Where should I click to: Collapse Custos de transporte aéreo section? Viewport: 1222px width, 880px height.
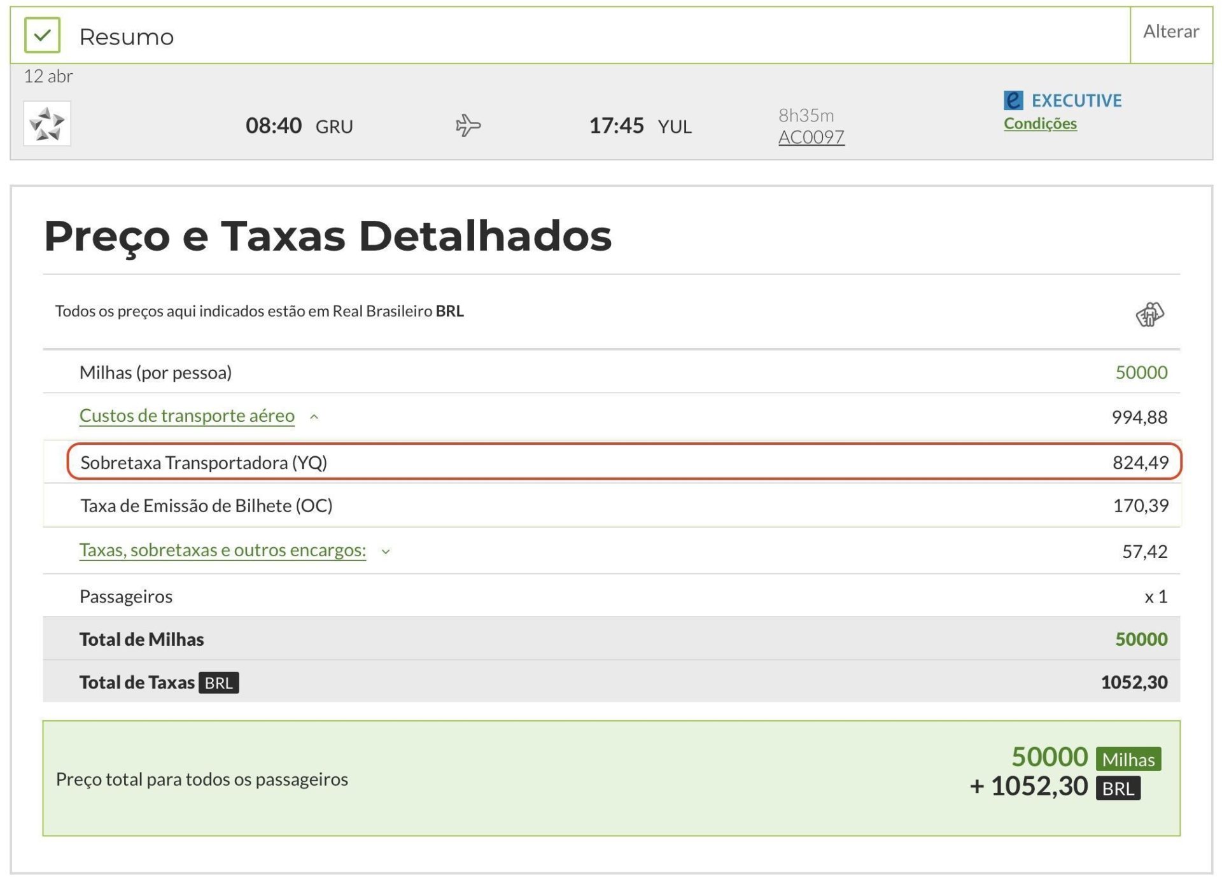click(x=186, y=416)
